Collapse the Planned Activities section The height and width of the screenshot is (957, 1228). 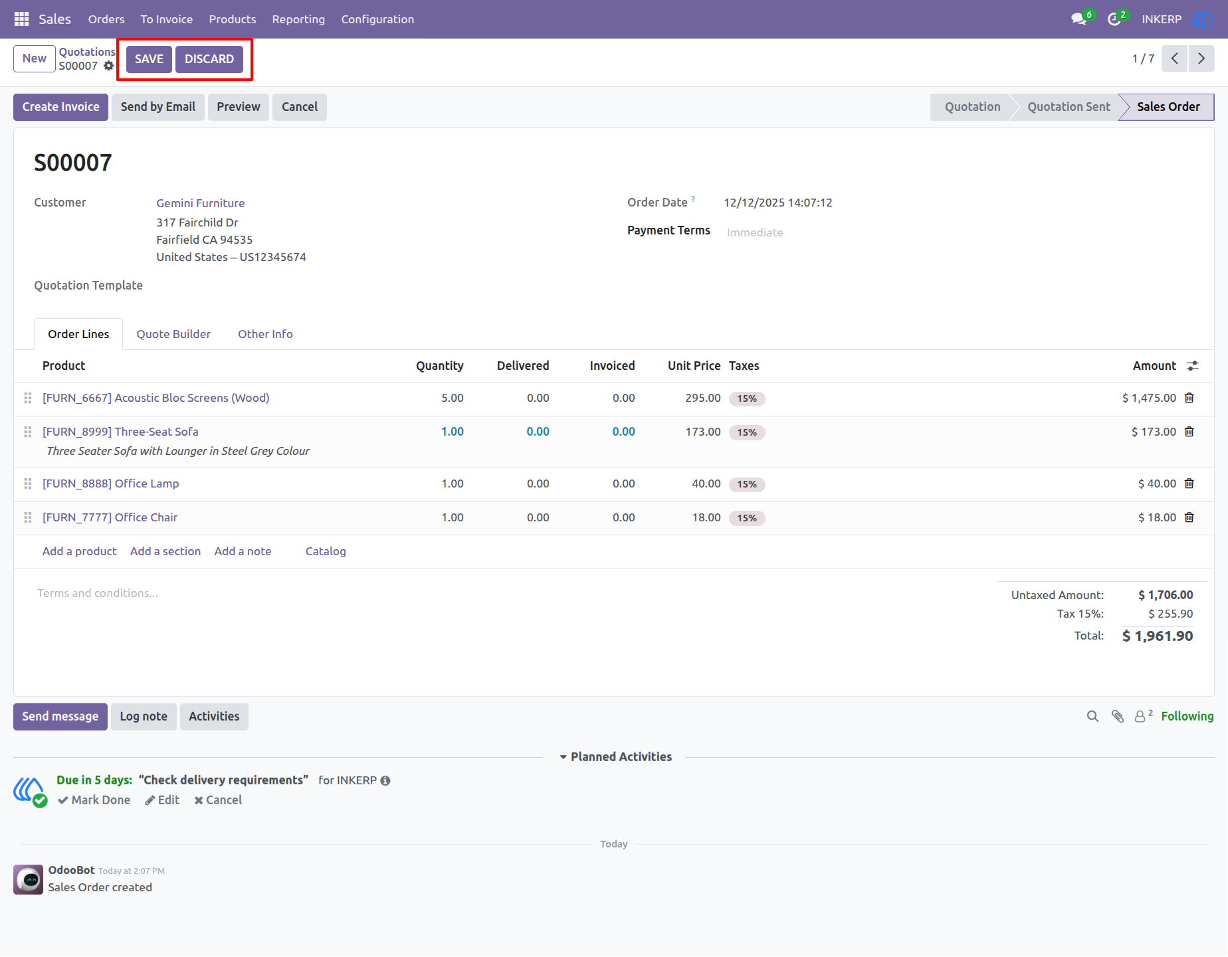coord(616,757)
